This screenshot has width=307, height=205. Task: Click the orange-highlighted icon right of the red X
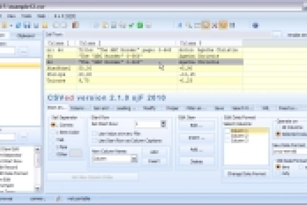[223, 25]
